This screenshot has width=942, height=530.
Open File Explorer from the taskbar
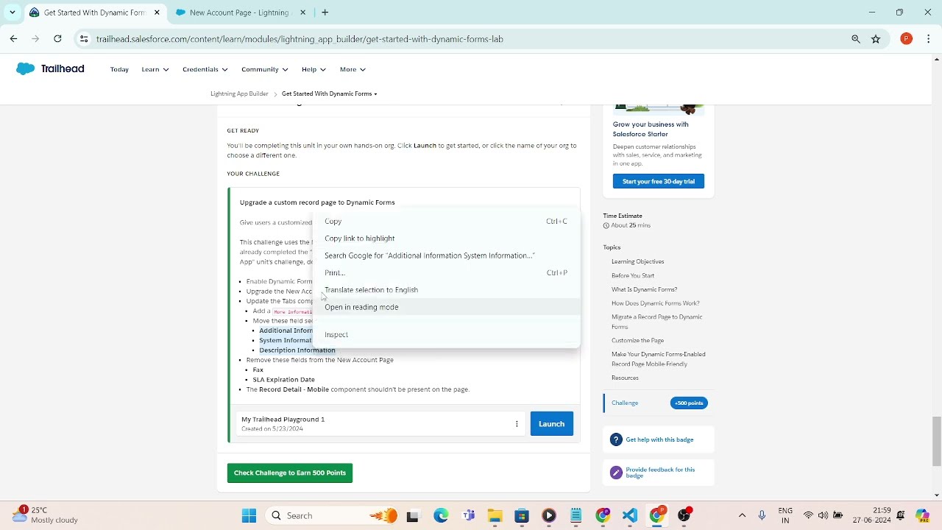tap(495, 515)
